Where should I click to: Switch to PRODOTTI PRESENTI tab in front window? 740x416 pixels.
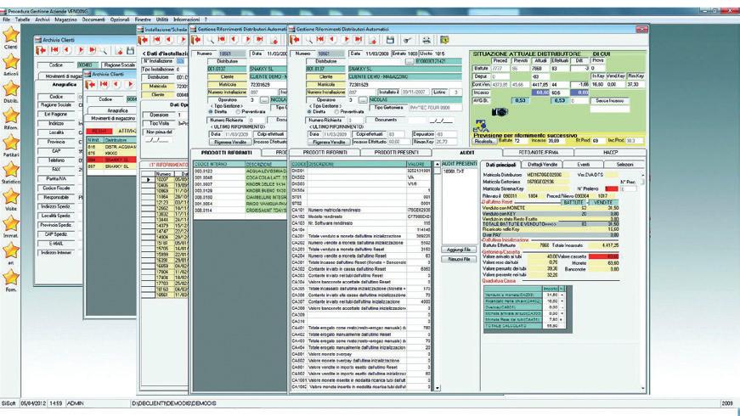click(x=396, y=152)
